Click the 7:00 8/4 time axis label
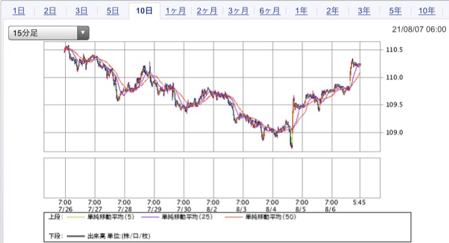The height and width of the screenshot is (243, 449). [x=272, y=206]
